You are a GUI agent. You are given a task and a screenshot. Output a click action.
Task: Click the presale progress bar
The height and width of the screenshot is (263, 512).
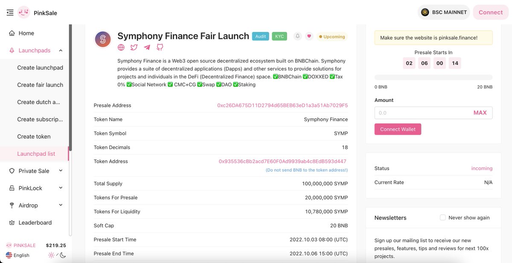[x=433, y=78]
